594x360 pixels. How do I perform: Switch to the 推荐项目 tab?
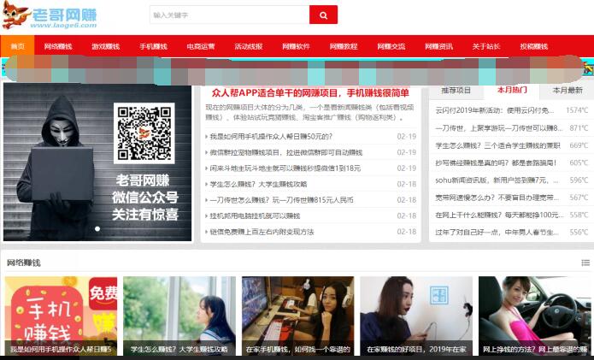point(456,91)
